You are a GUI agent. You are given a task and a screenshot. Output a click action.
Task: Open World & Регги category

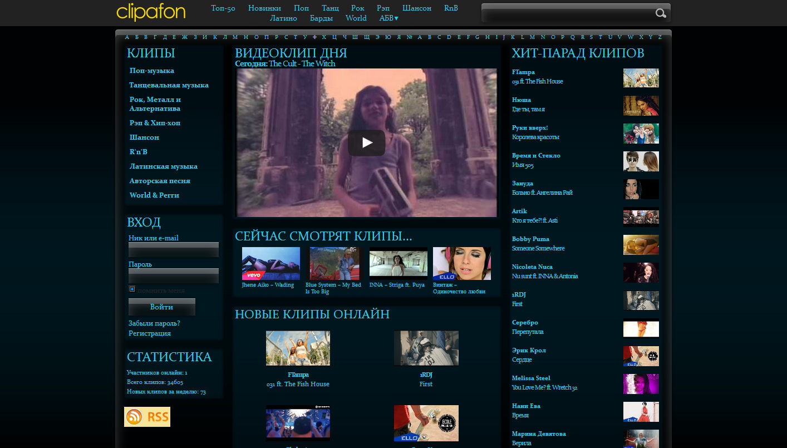154,195
